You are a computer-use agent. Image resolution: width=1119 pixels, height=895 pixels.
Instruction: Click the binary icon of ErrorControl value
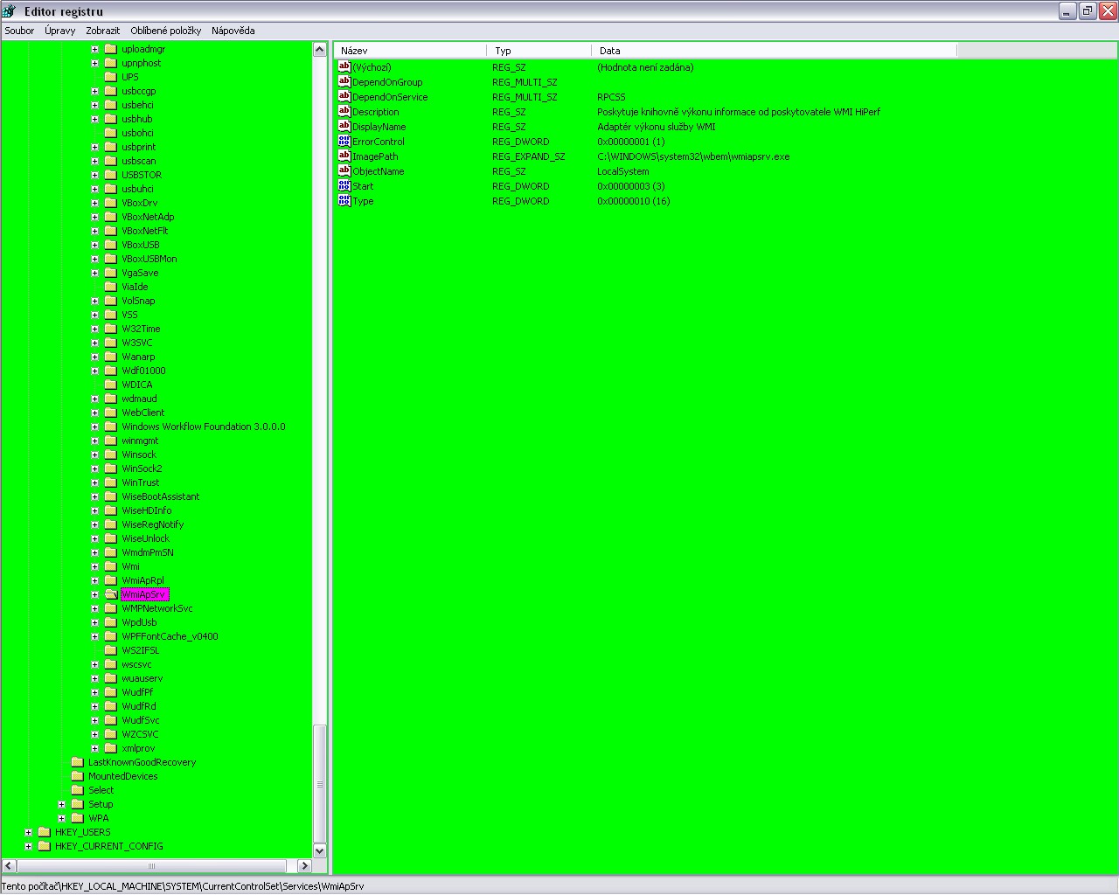point(344,141)
